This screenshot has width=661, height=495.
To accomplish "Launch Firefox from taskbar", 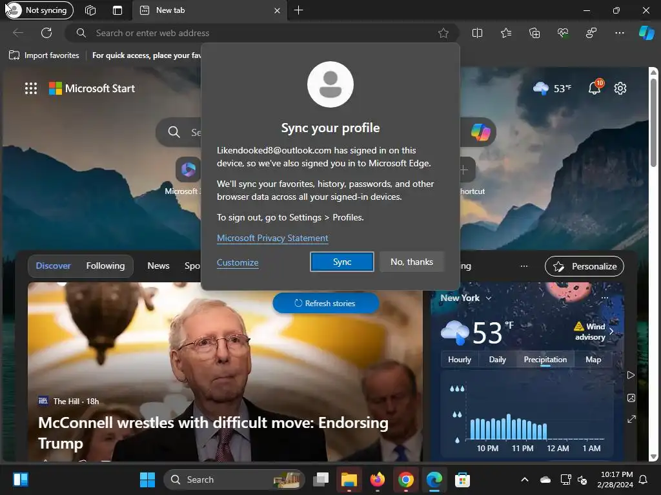I will (x=377, y=480).
